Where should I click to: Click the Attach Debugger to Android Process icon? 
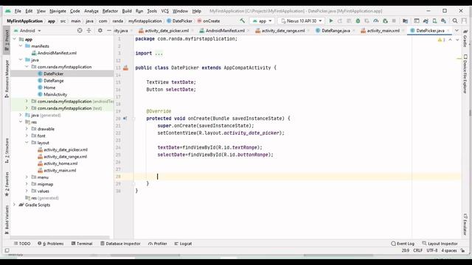pos(385,21)
